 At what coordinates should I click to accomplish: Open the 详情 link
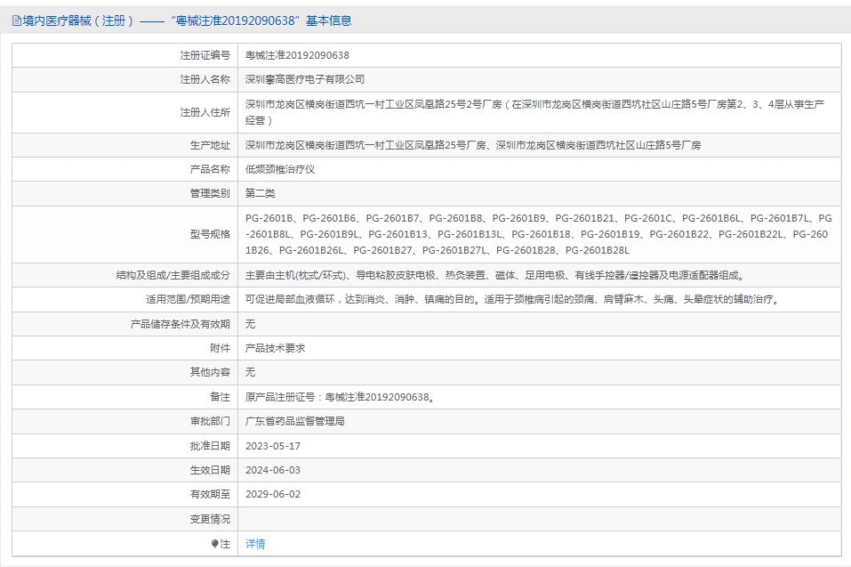[x=255, y=544]
